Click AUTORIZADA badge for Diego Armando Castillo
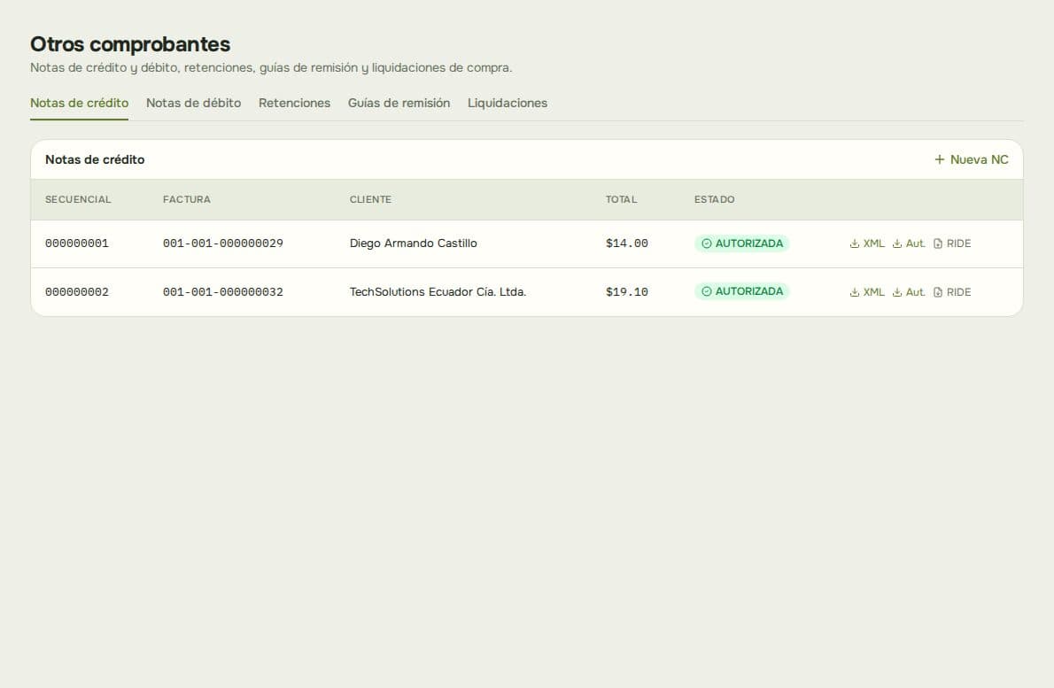 [742, 244]
